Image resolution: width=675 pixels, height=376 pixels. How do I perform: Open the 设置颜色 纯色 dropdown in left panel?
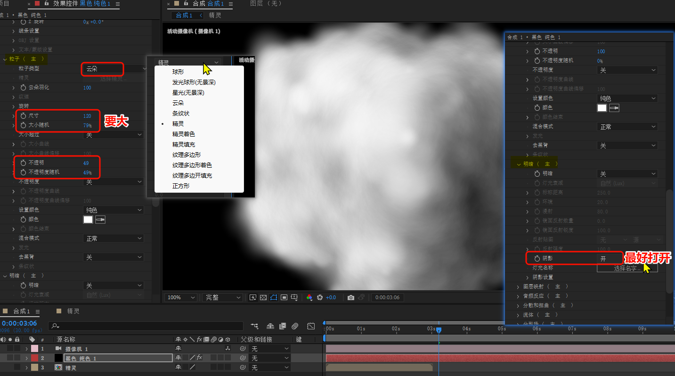tap(113, 210)
